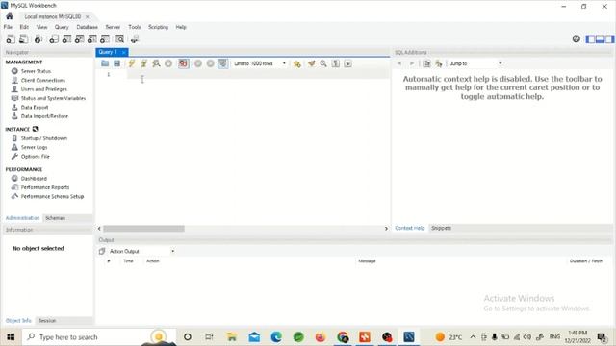Open find panel magnifier icon
The image size is (616, 346).
click(x=323, y=63)
